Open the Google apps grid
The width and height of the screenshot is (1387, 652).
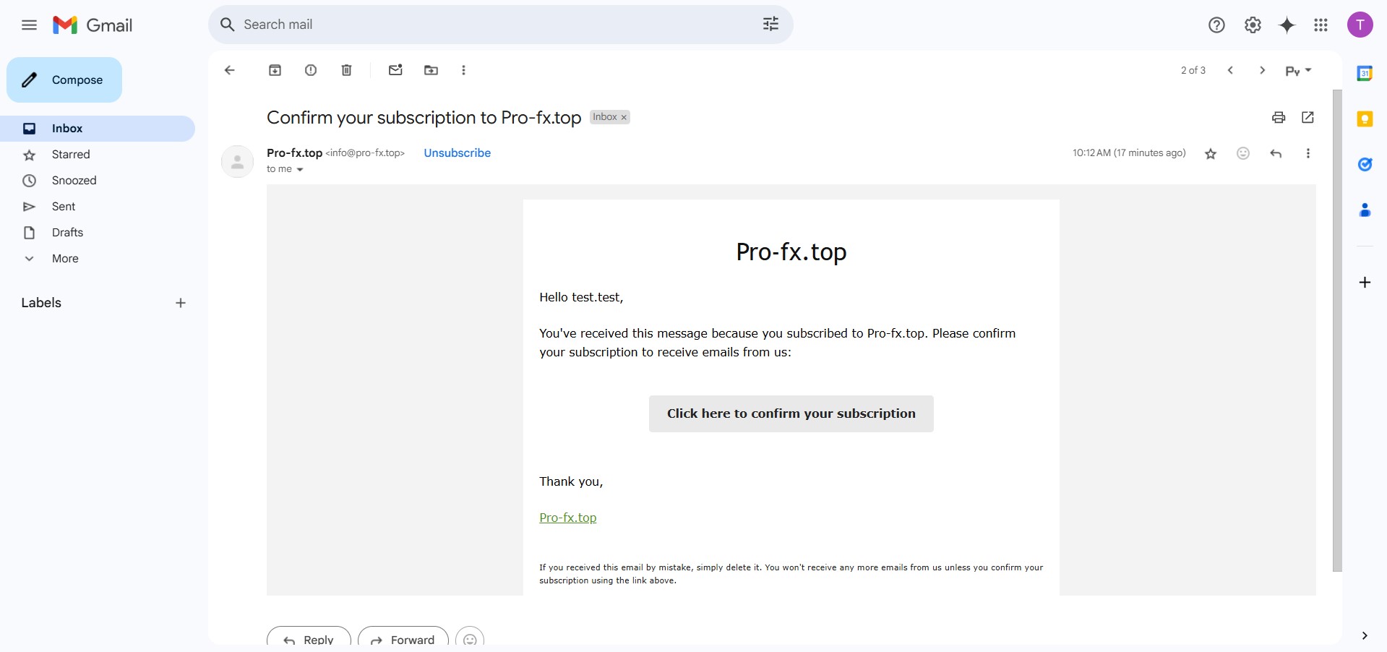(x=1321, y=25)
